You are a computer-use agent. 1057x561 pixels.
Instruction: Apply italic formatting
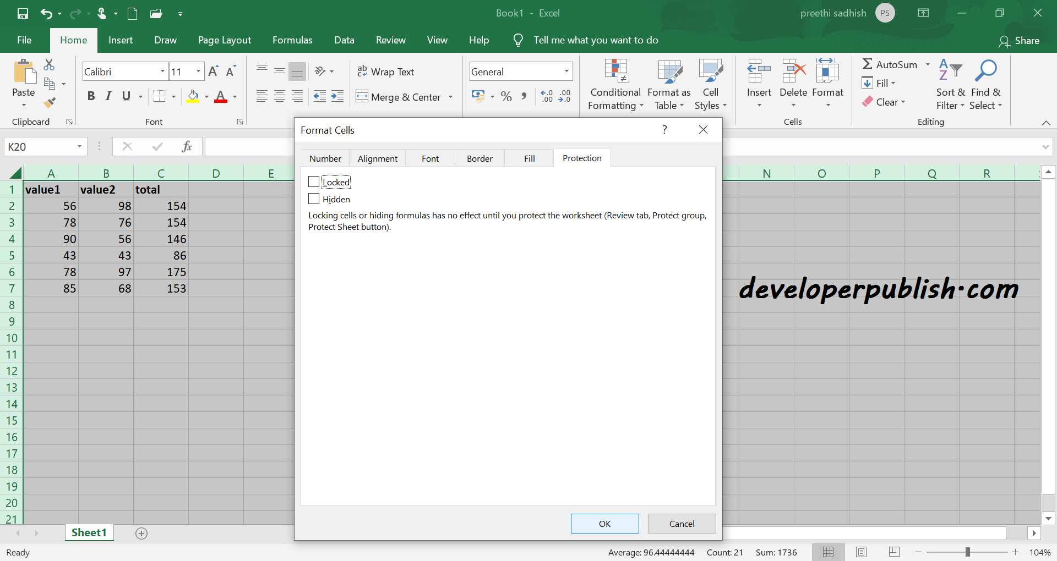(108, 96)
